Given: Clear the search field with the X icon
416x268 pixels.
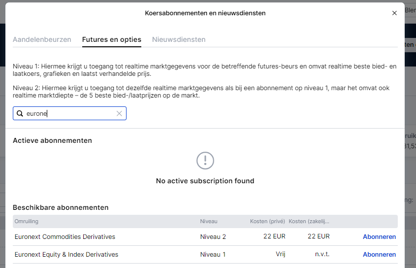Looking at the screenshot, I should (119, 114).
